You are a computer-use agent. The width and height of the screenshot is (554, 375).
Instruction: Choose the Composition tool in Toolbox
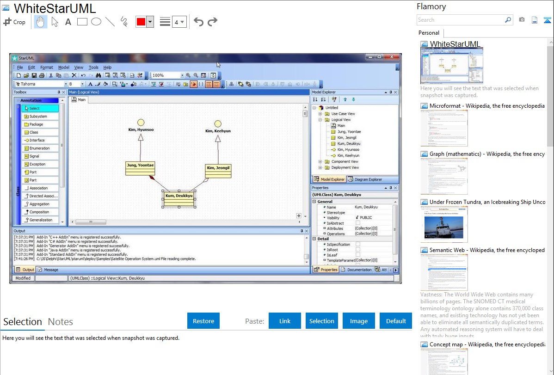pos(40,212)
